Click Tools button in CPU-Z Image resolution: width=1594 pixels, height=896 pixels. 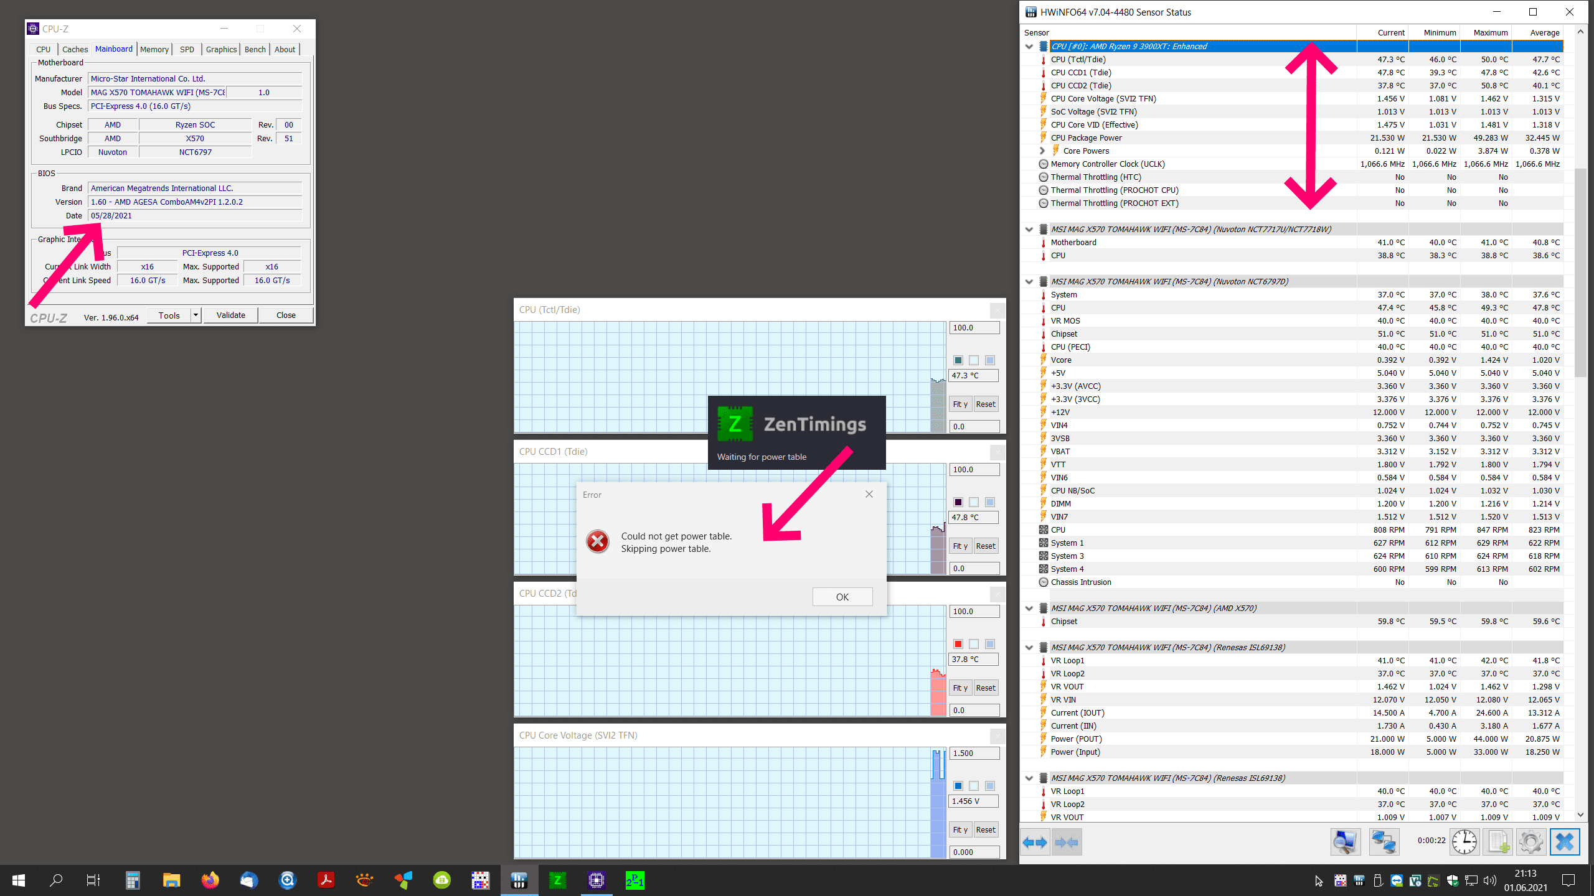[x=169, y=315]
